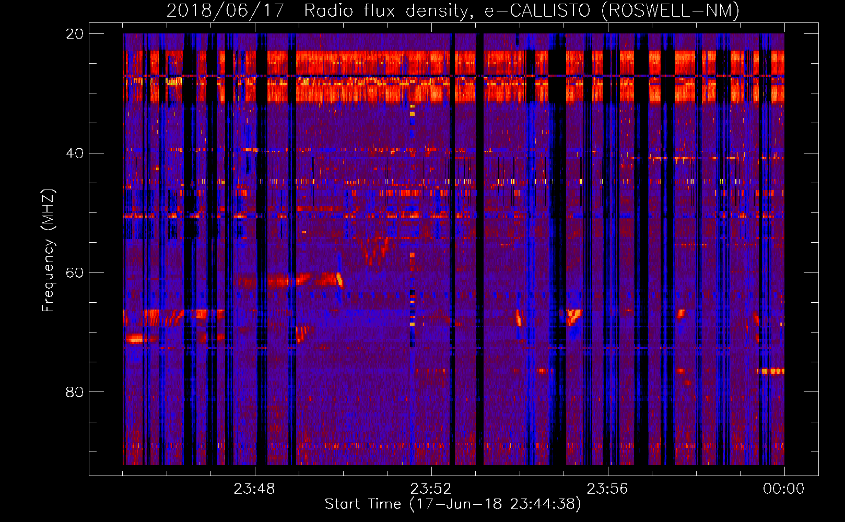Click the 'Frequency (MHZ)' y-axis label
The width and height of the screenshot is (845, 522).
48,251
